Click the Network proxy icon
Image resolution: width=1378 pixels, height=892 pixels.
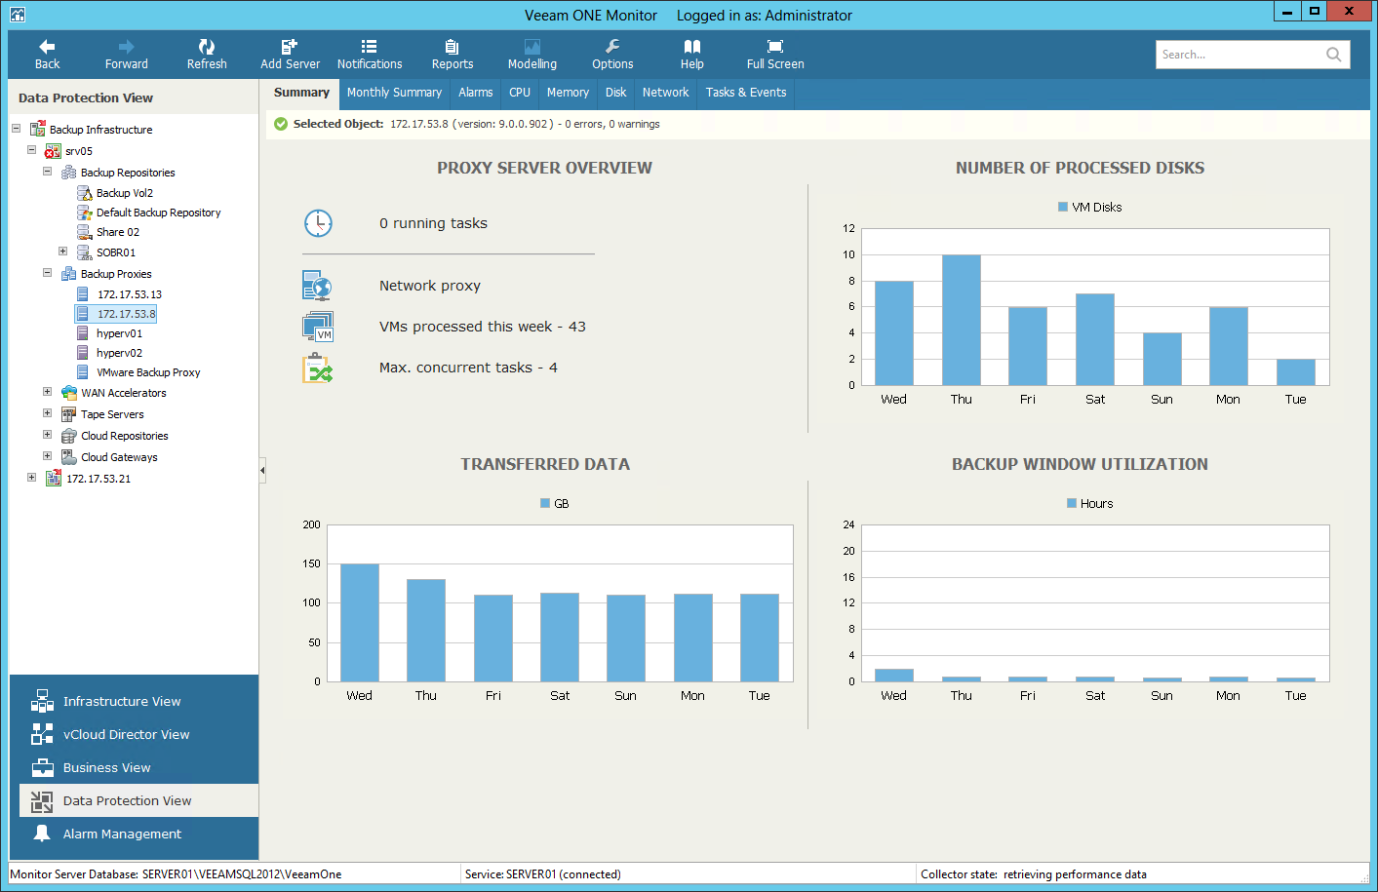click(318, 286)
